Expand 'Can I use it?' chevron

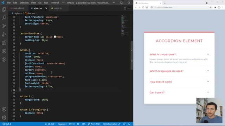point(208,92)
